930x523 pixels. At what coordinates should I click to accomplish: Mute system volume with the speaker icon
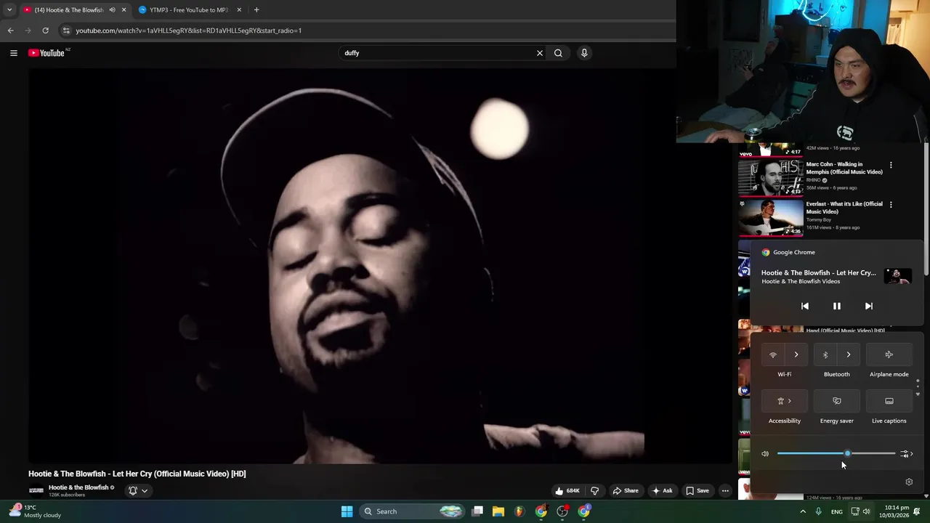pos(765,454)
